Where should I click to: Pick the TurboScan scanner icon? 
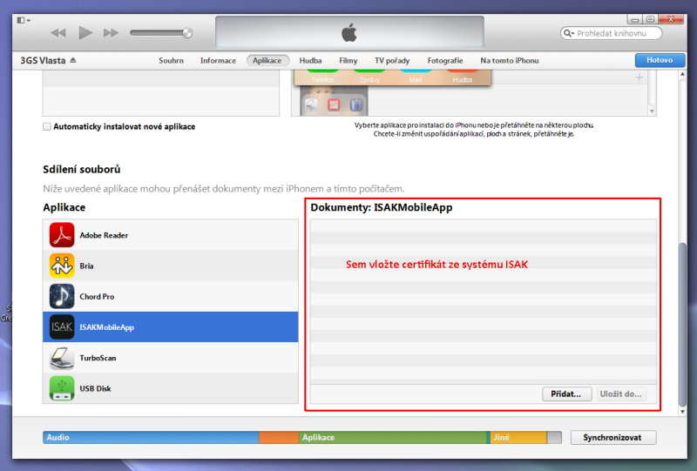62,358
